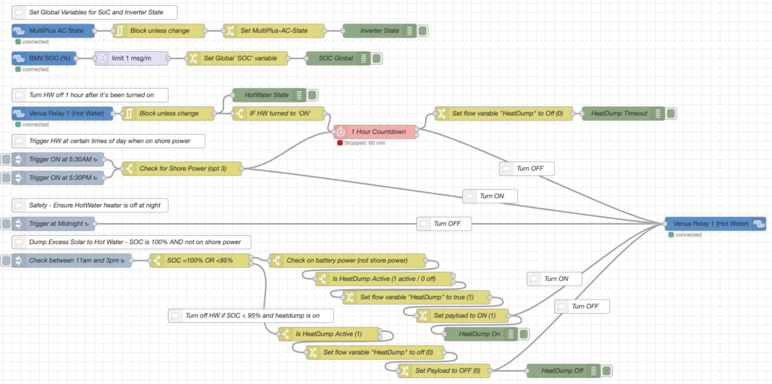Select comment Turn HW off 1 hour after turned on
This screenshot has height=384, width=772.
(x=90, y=94)
